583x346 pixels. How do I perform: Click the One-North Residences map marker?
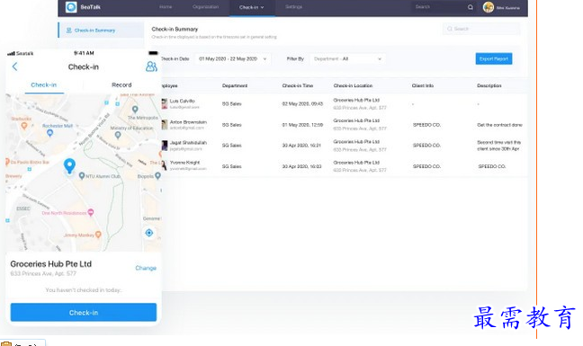(x=90, y=212)
